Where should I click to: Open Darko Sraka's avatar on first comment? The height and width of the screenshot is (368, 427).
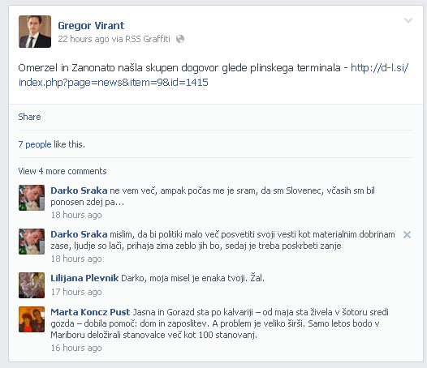click(32, 198)
